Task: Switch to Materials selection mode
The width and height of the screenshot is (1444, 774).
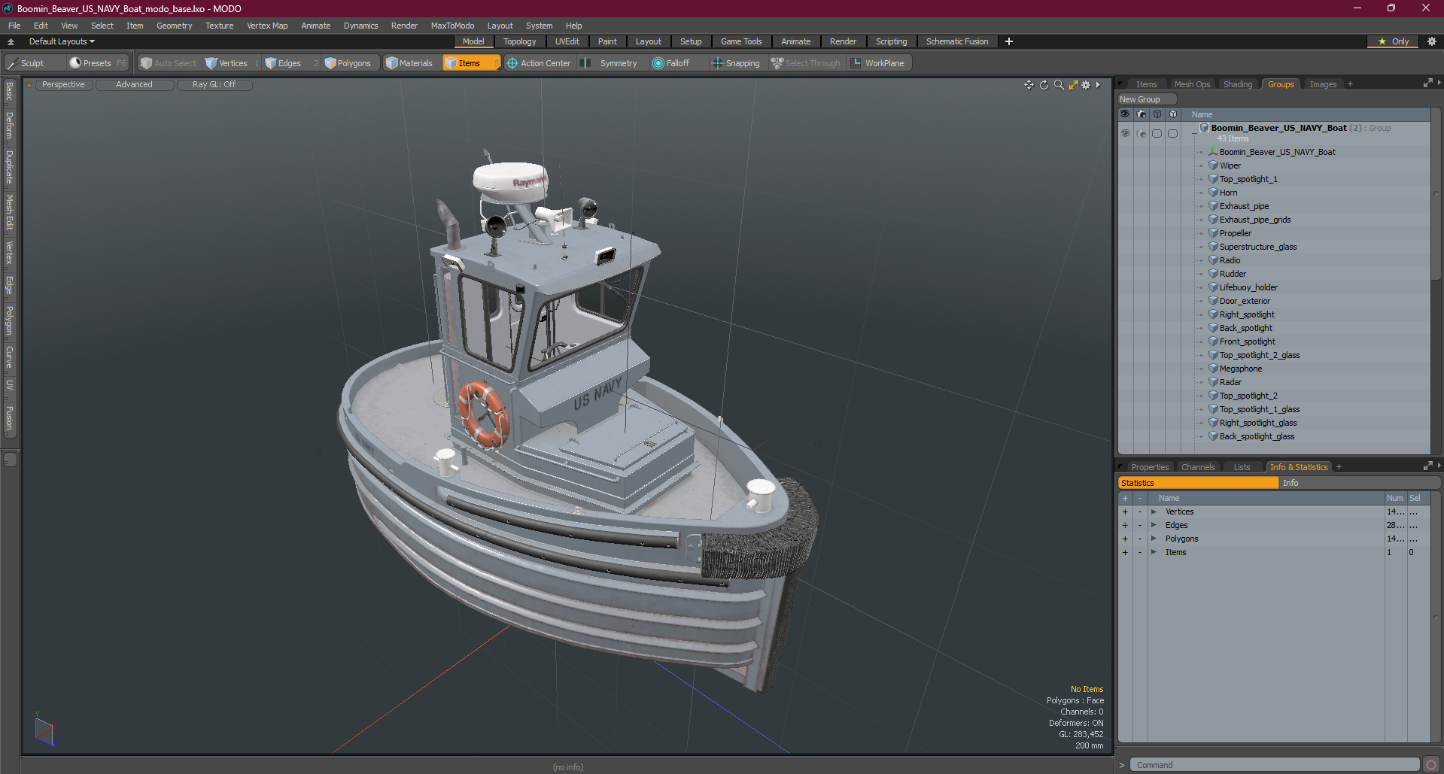Action: [x=410, y=63]
